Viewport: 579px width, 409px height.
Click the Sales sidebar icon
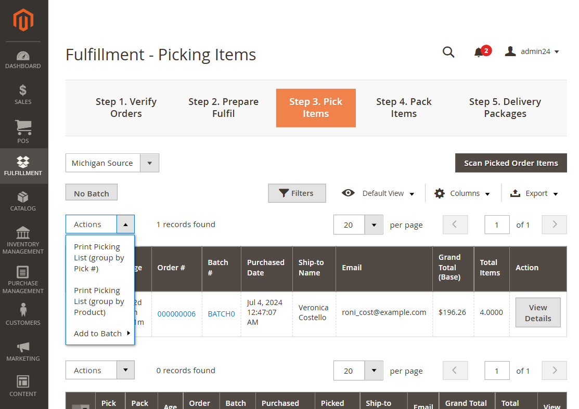click(23, 94)
